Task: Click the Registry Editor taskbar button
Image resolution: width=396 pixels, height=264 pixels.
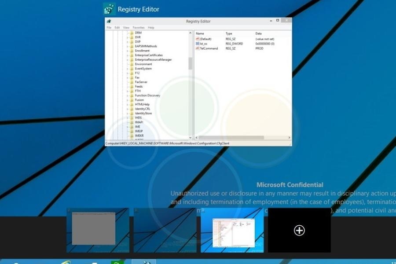Action: (x=144, y=262)
